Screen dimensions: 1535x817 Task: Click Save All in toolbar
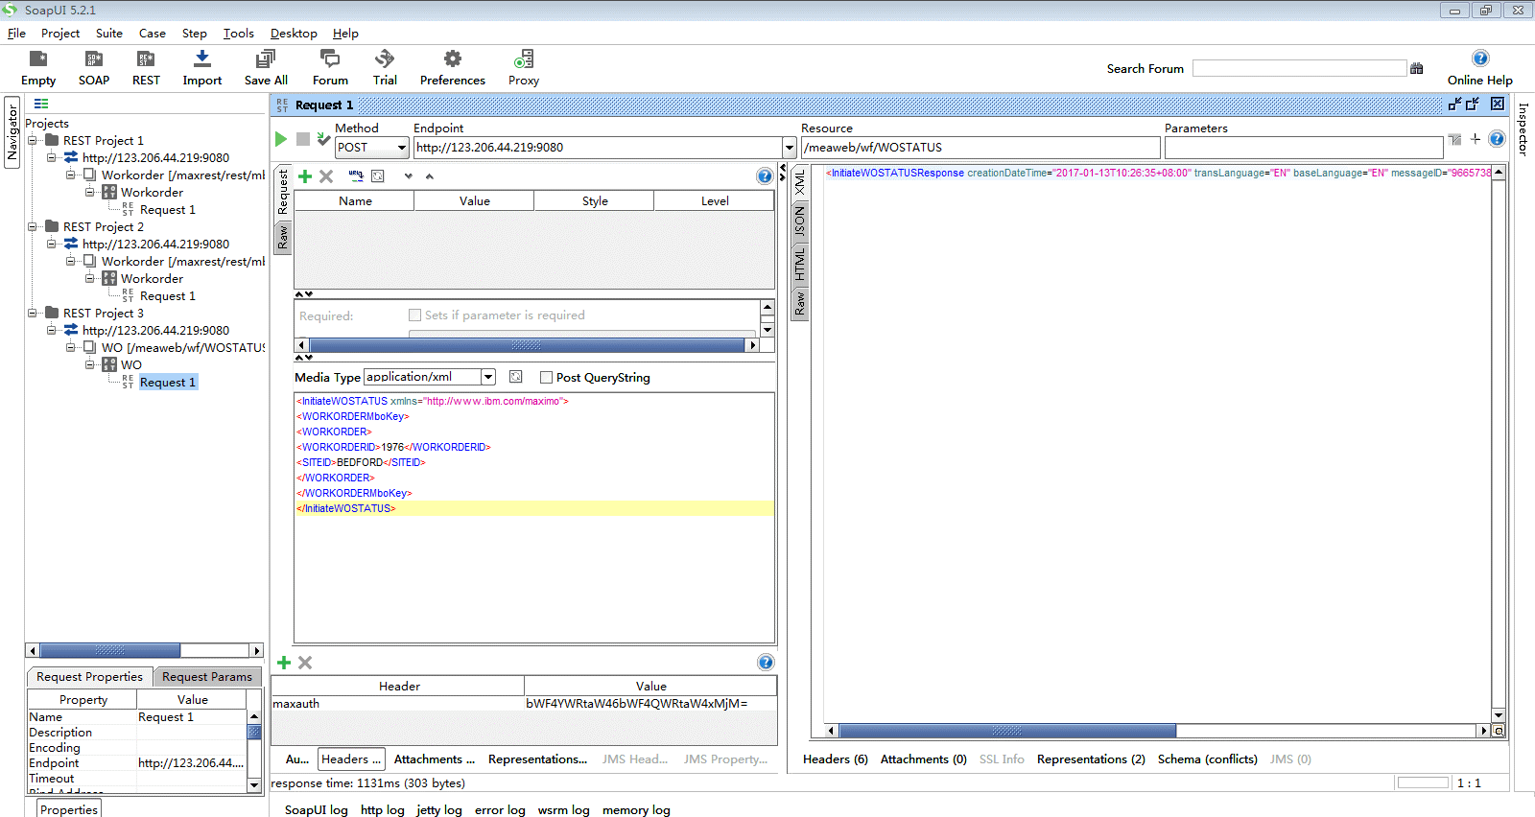(266, 68)
